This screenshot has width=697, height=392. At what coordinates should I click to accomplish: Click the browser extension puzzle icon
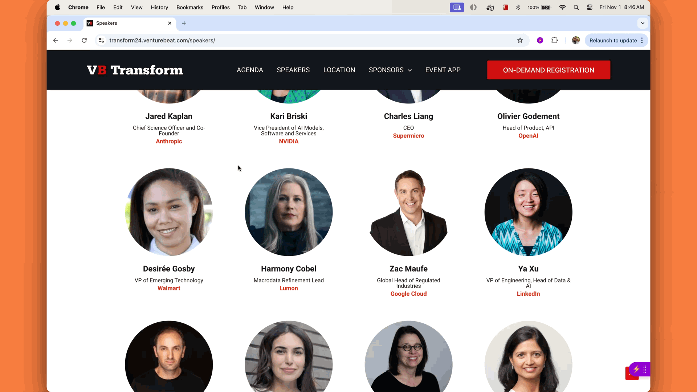coord(555,40)
